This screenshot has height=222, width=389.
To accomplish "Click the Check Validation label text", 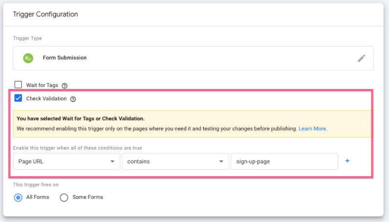I will 46,99.
